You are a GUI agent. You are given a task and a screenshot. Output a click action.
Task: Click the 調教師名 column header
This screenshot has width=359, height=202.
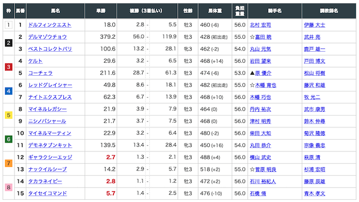(x=329, y=11)
